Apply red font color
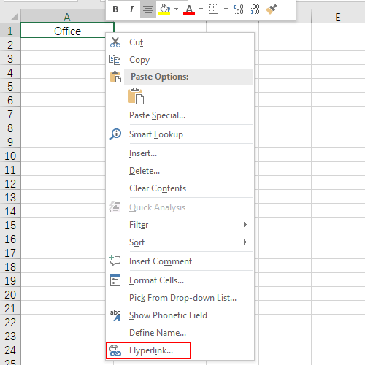Screen dimensions: 365x365 point(189,9)
